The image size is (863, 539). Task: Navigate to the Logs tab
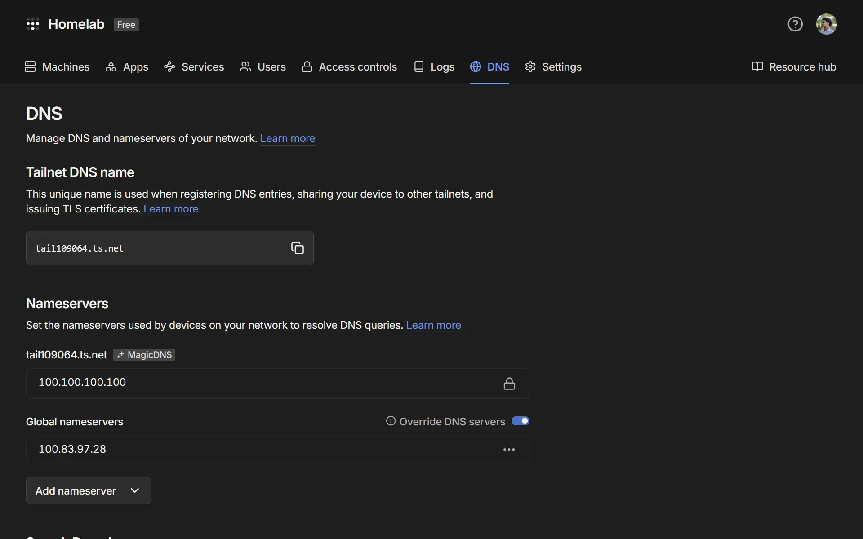click(434, 67)
